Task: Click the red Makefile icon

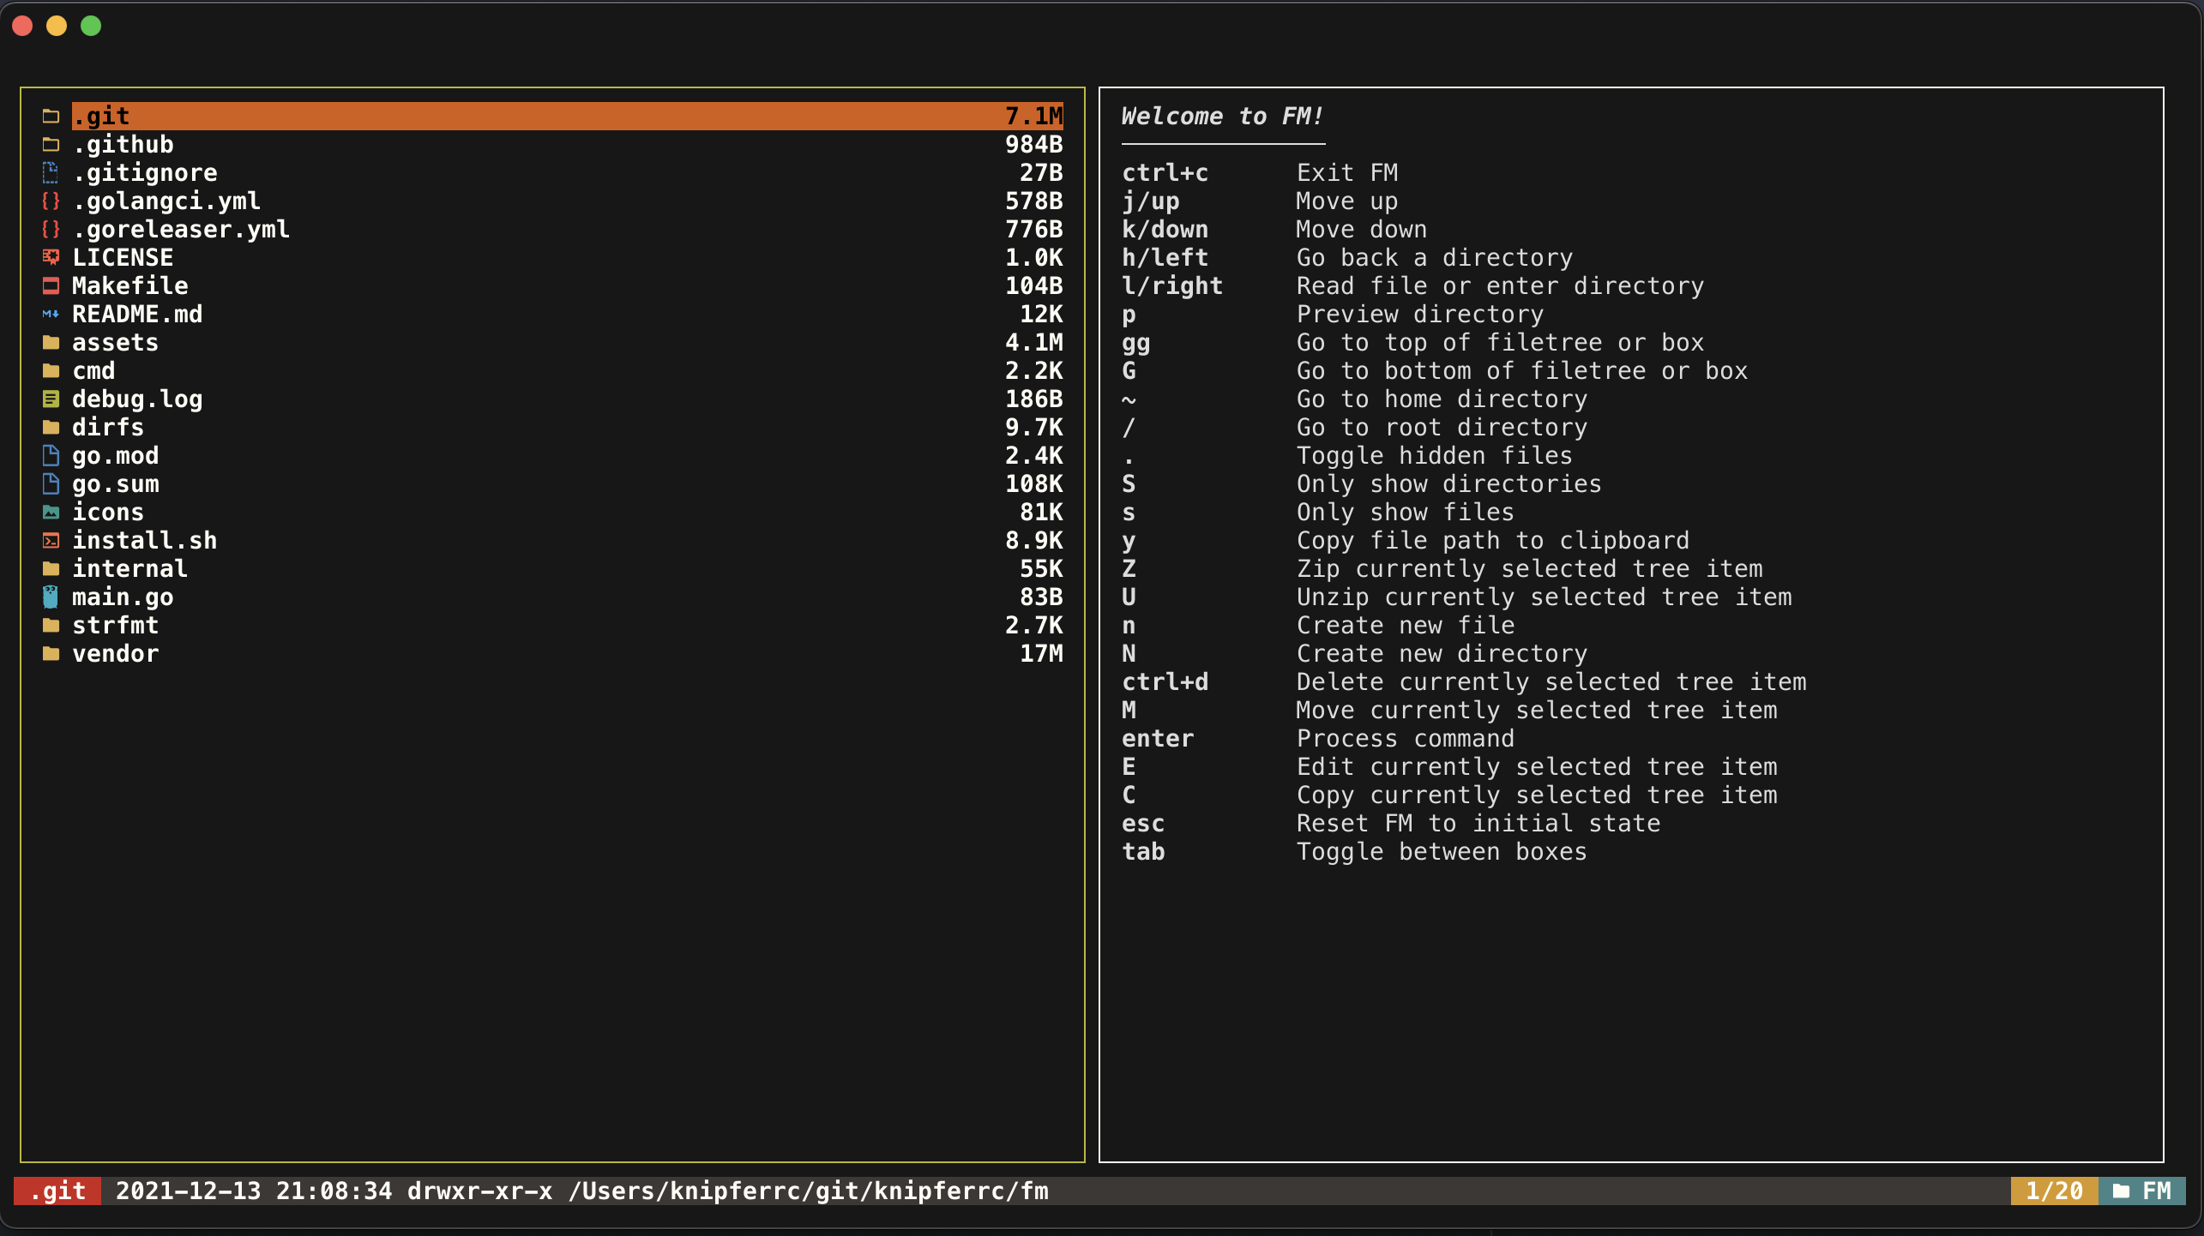Action: 51,286
